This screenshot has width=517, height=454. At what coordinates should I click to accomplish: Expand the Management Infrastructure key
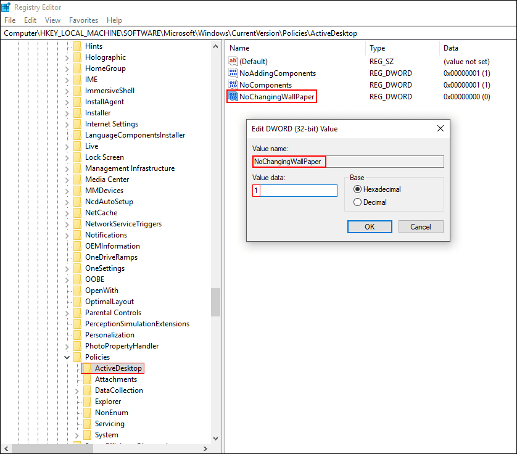(x=67, y=169)
